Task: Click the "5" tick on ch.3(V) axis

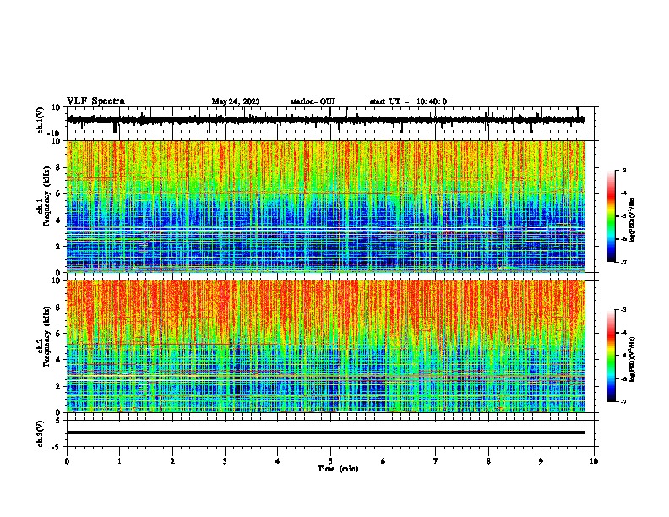Action: point(58,420)
